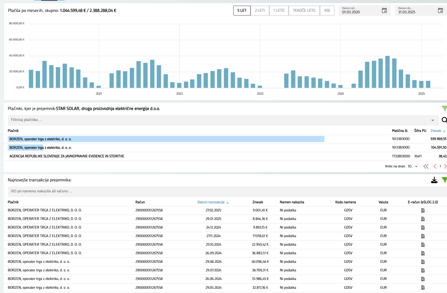The image size is (447, 293).
Task: Open e-račun document for 24.12.2024 transaction
Action: [x=423, y=228]
